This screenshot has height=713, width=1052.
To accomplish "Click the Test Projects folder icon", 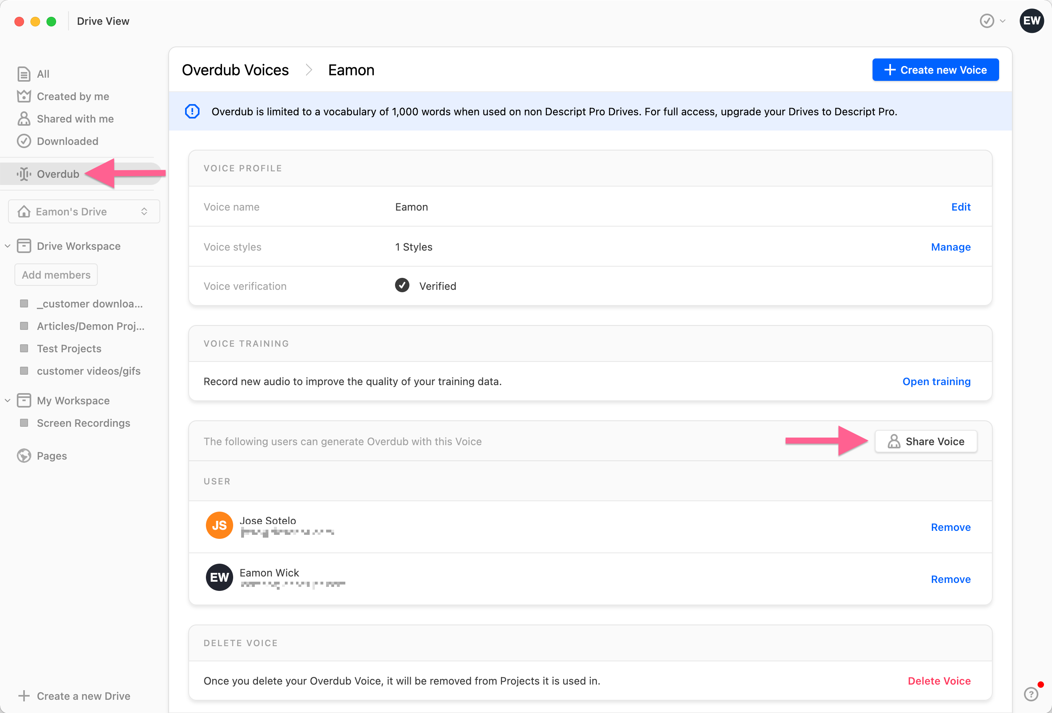I will pos(24,348).
